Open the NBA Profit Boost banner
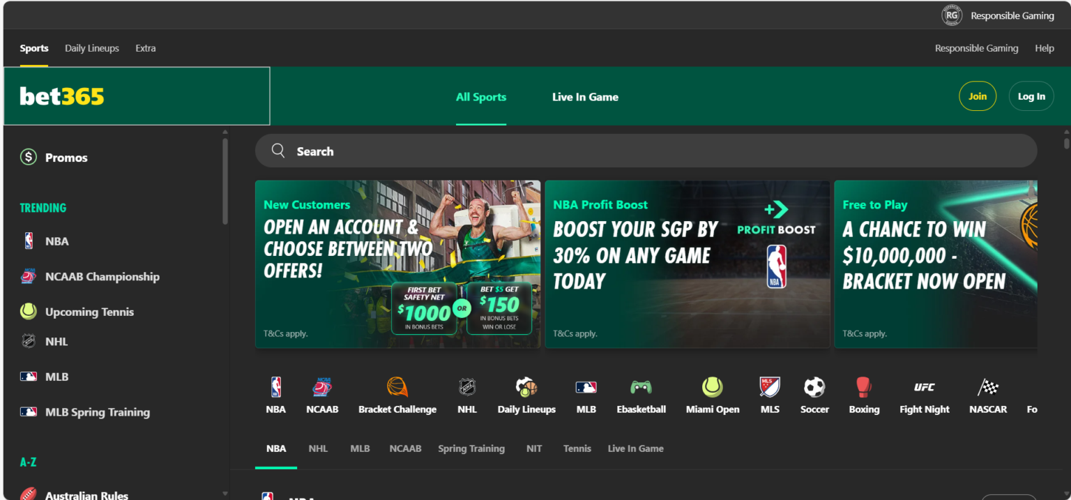This screenshot has width=1071, height=500. [687, 264]
